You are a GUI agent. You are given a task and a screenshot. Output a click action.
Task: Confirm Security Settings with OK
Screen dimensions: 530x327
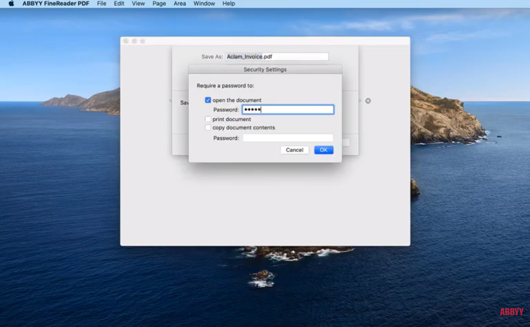tap(324, 150)
